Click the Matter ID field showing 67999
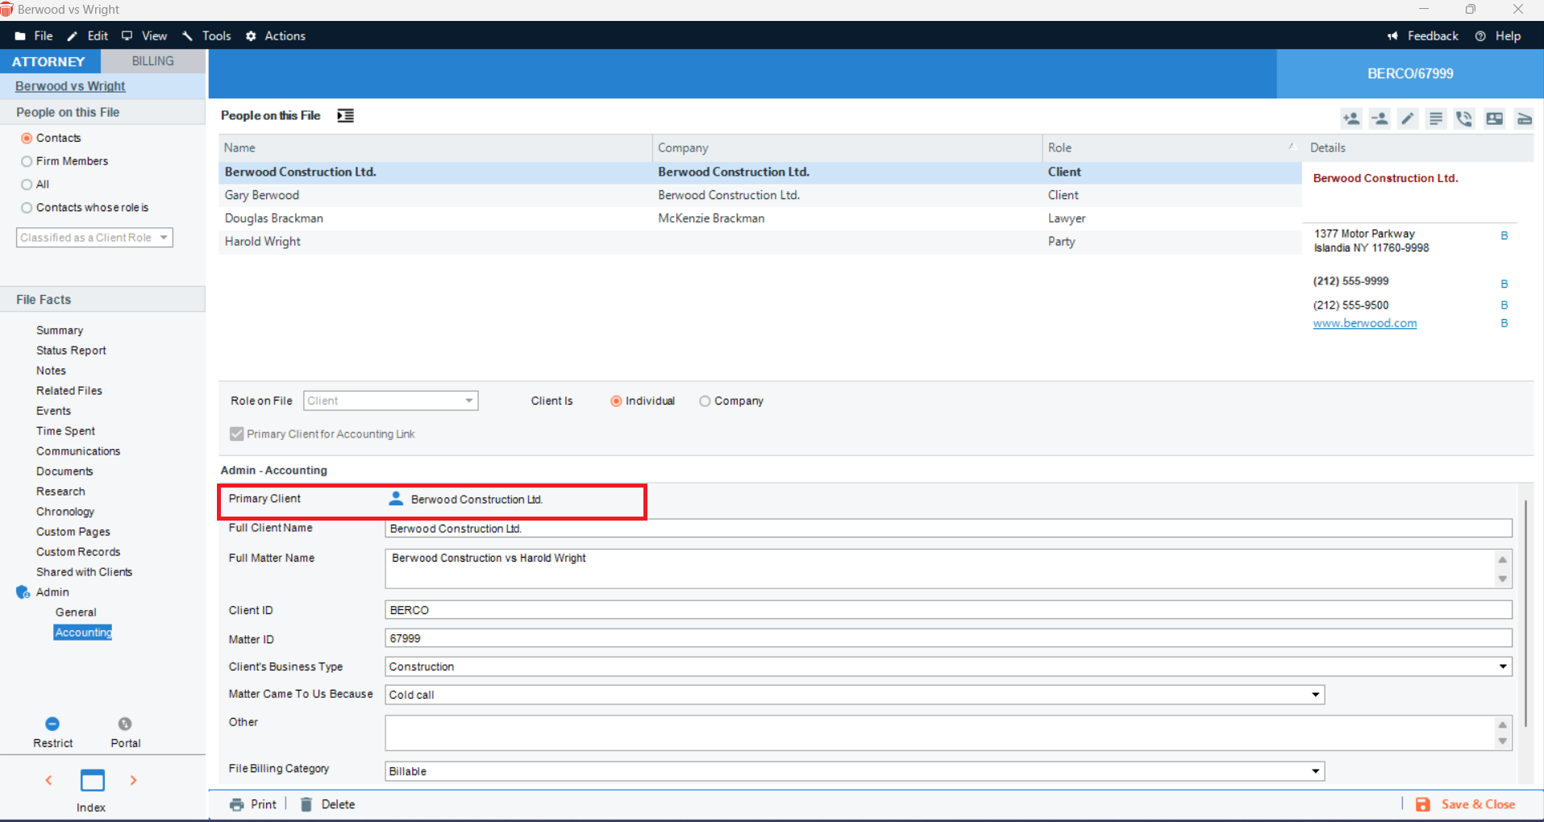 click(x=948, y=638)
